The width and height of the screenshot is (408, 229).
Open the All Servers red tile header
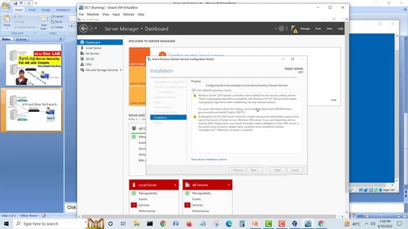pyautogui.click(x=207, y=185)
